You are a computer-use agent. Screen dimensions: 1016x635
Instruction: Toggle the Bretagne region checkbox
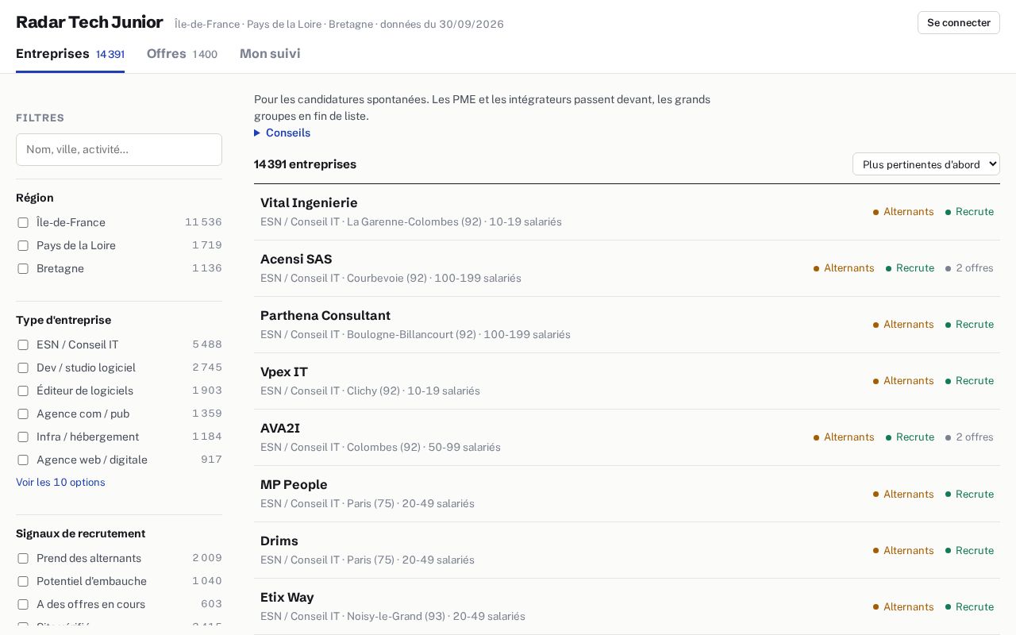pos(23,268)
